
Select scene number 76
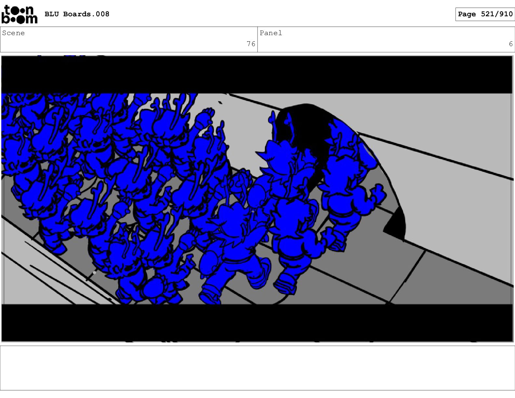pyautogui.click(x=251, y=44)
